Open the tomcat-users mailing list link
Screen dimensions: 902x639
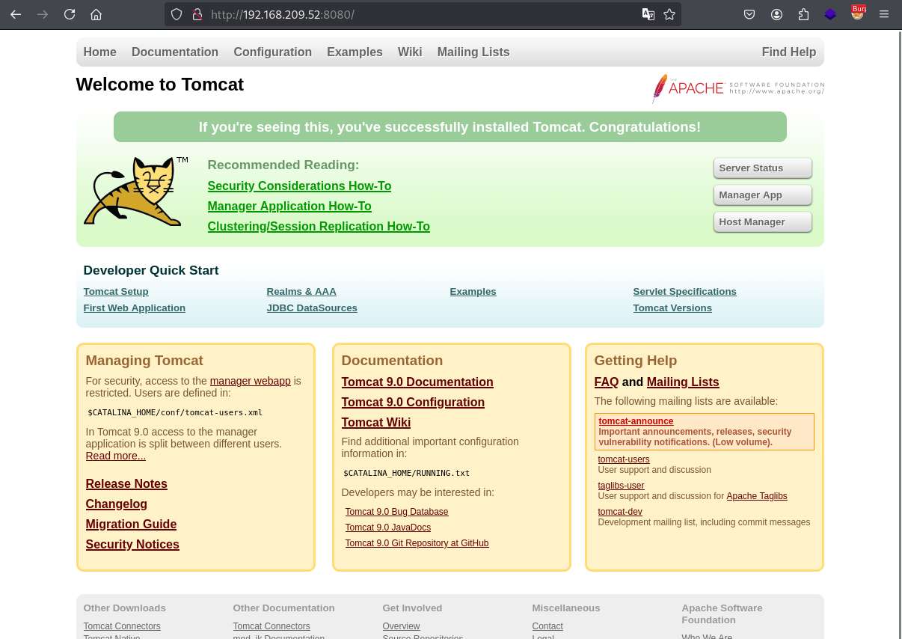[624, 459]
